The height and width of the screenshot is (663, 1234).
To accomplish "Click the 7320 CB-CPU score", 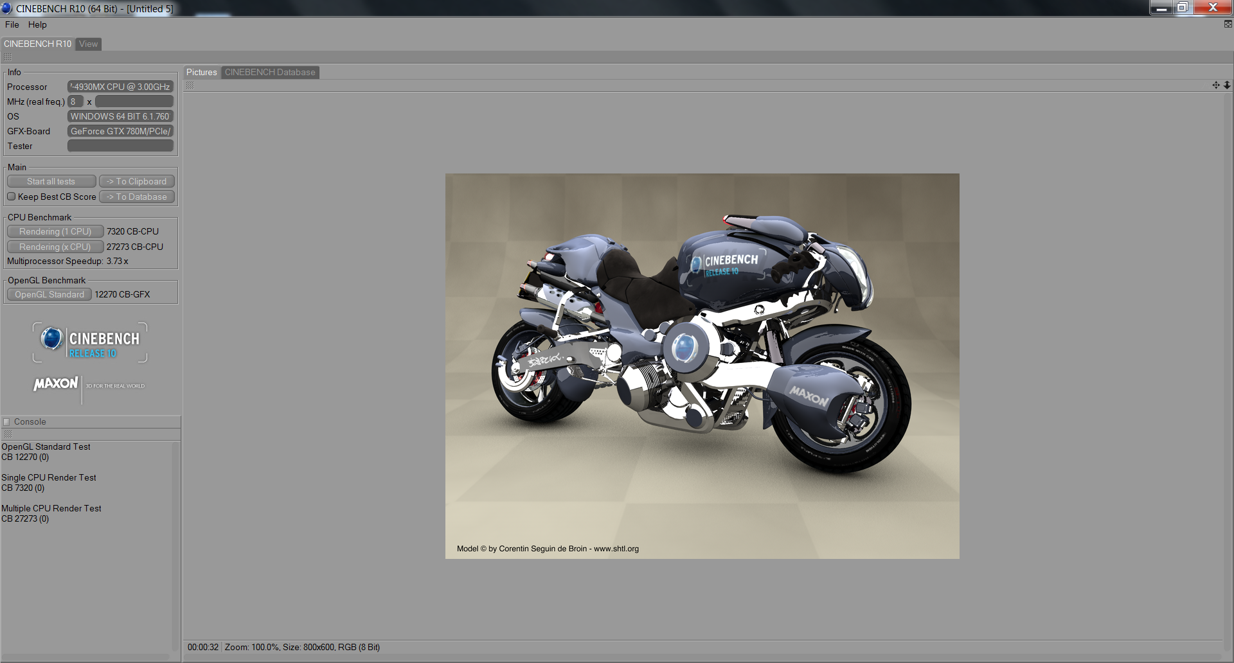I will [x=132, y=231].
